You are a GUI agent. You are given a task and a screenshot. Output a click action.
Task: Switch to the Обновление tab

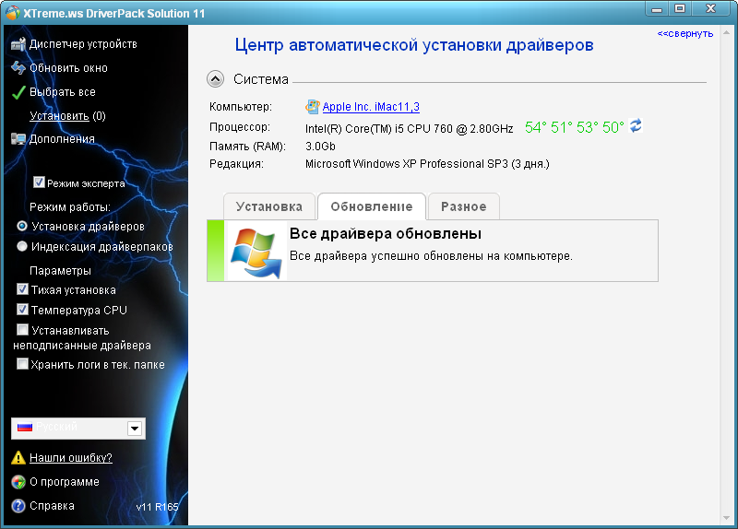click(372, 206)
